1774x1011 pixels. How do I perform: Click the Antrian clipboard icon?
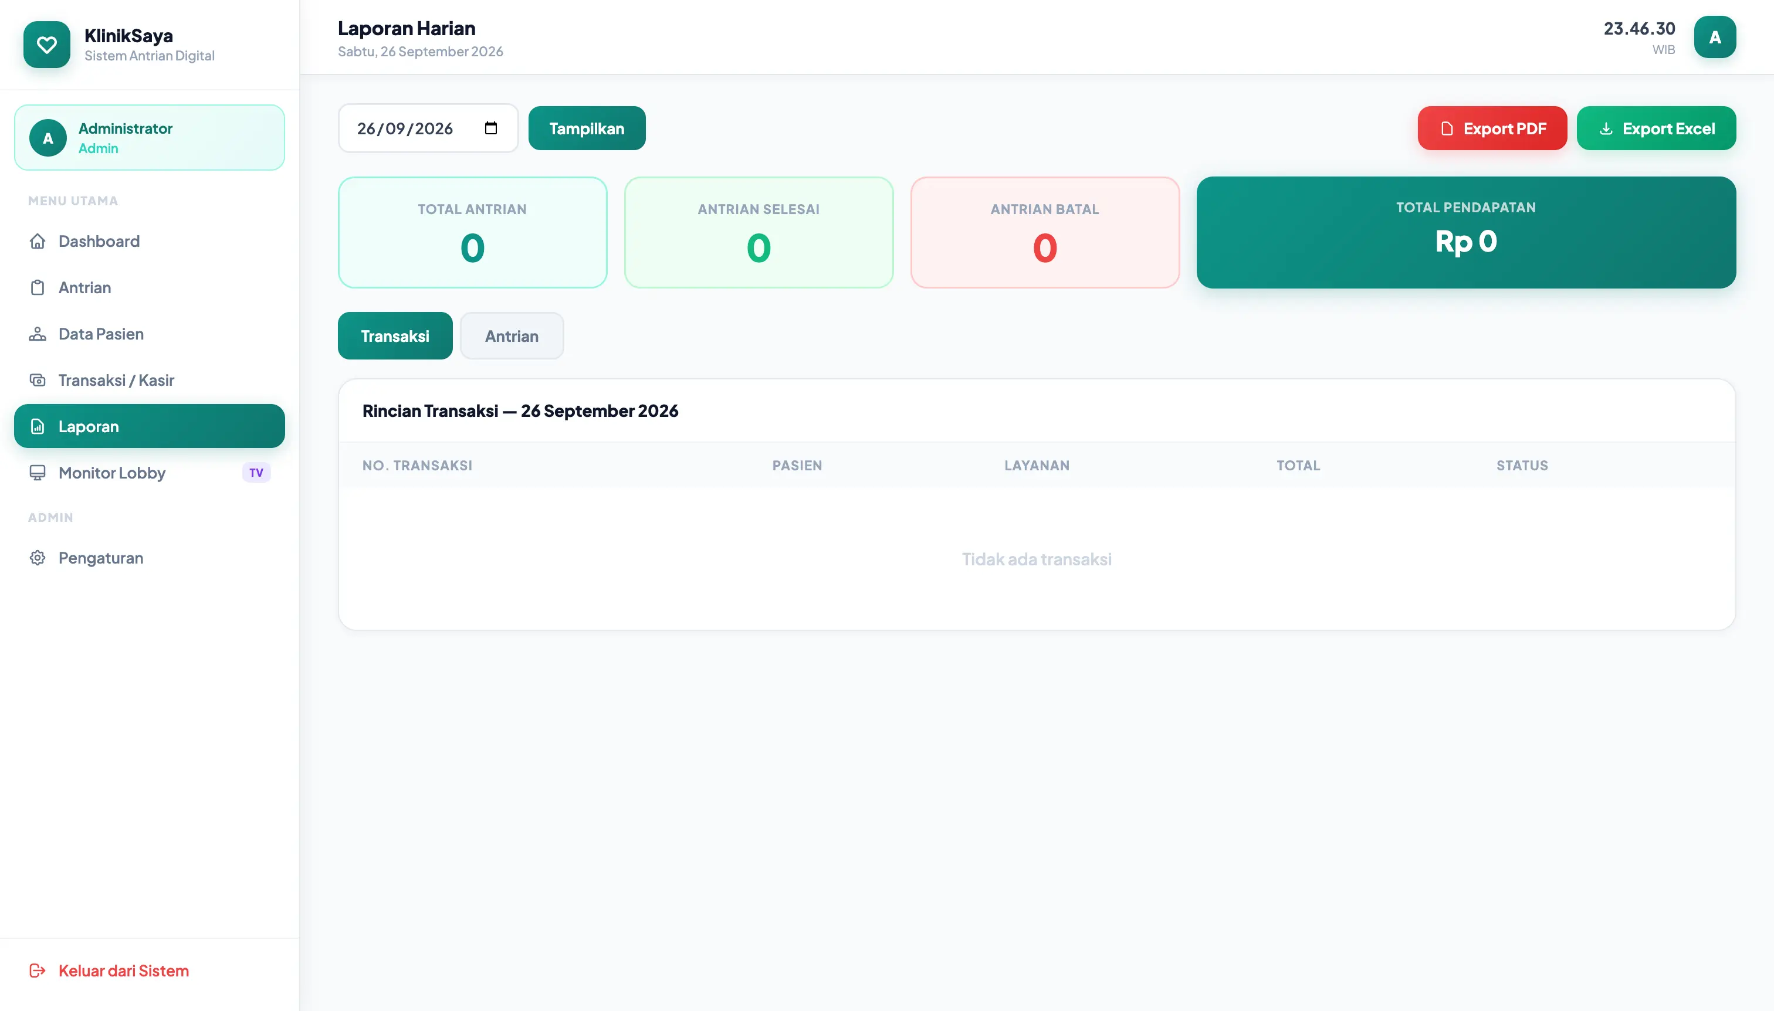(38, 287)
